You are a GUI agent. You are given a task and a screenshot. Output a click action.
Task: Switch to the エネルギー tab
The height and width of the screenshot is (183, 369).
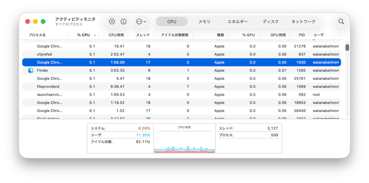(238, 22)
